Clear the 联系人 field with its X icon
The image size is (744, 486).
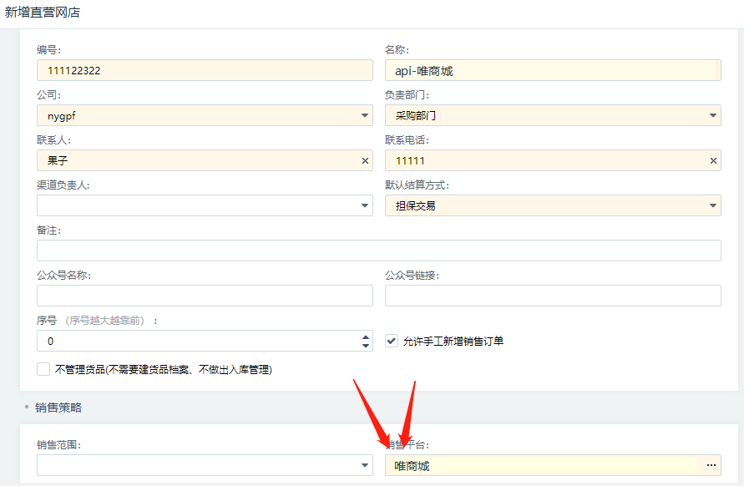365,161
